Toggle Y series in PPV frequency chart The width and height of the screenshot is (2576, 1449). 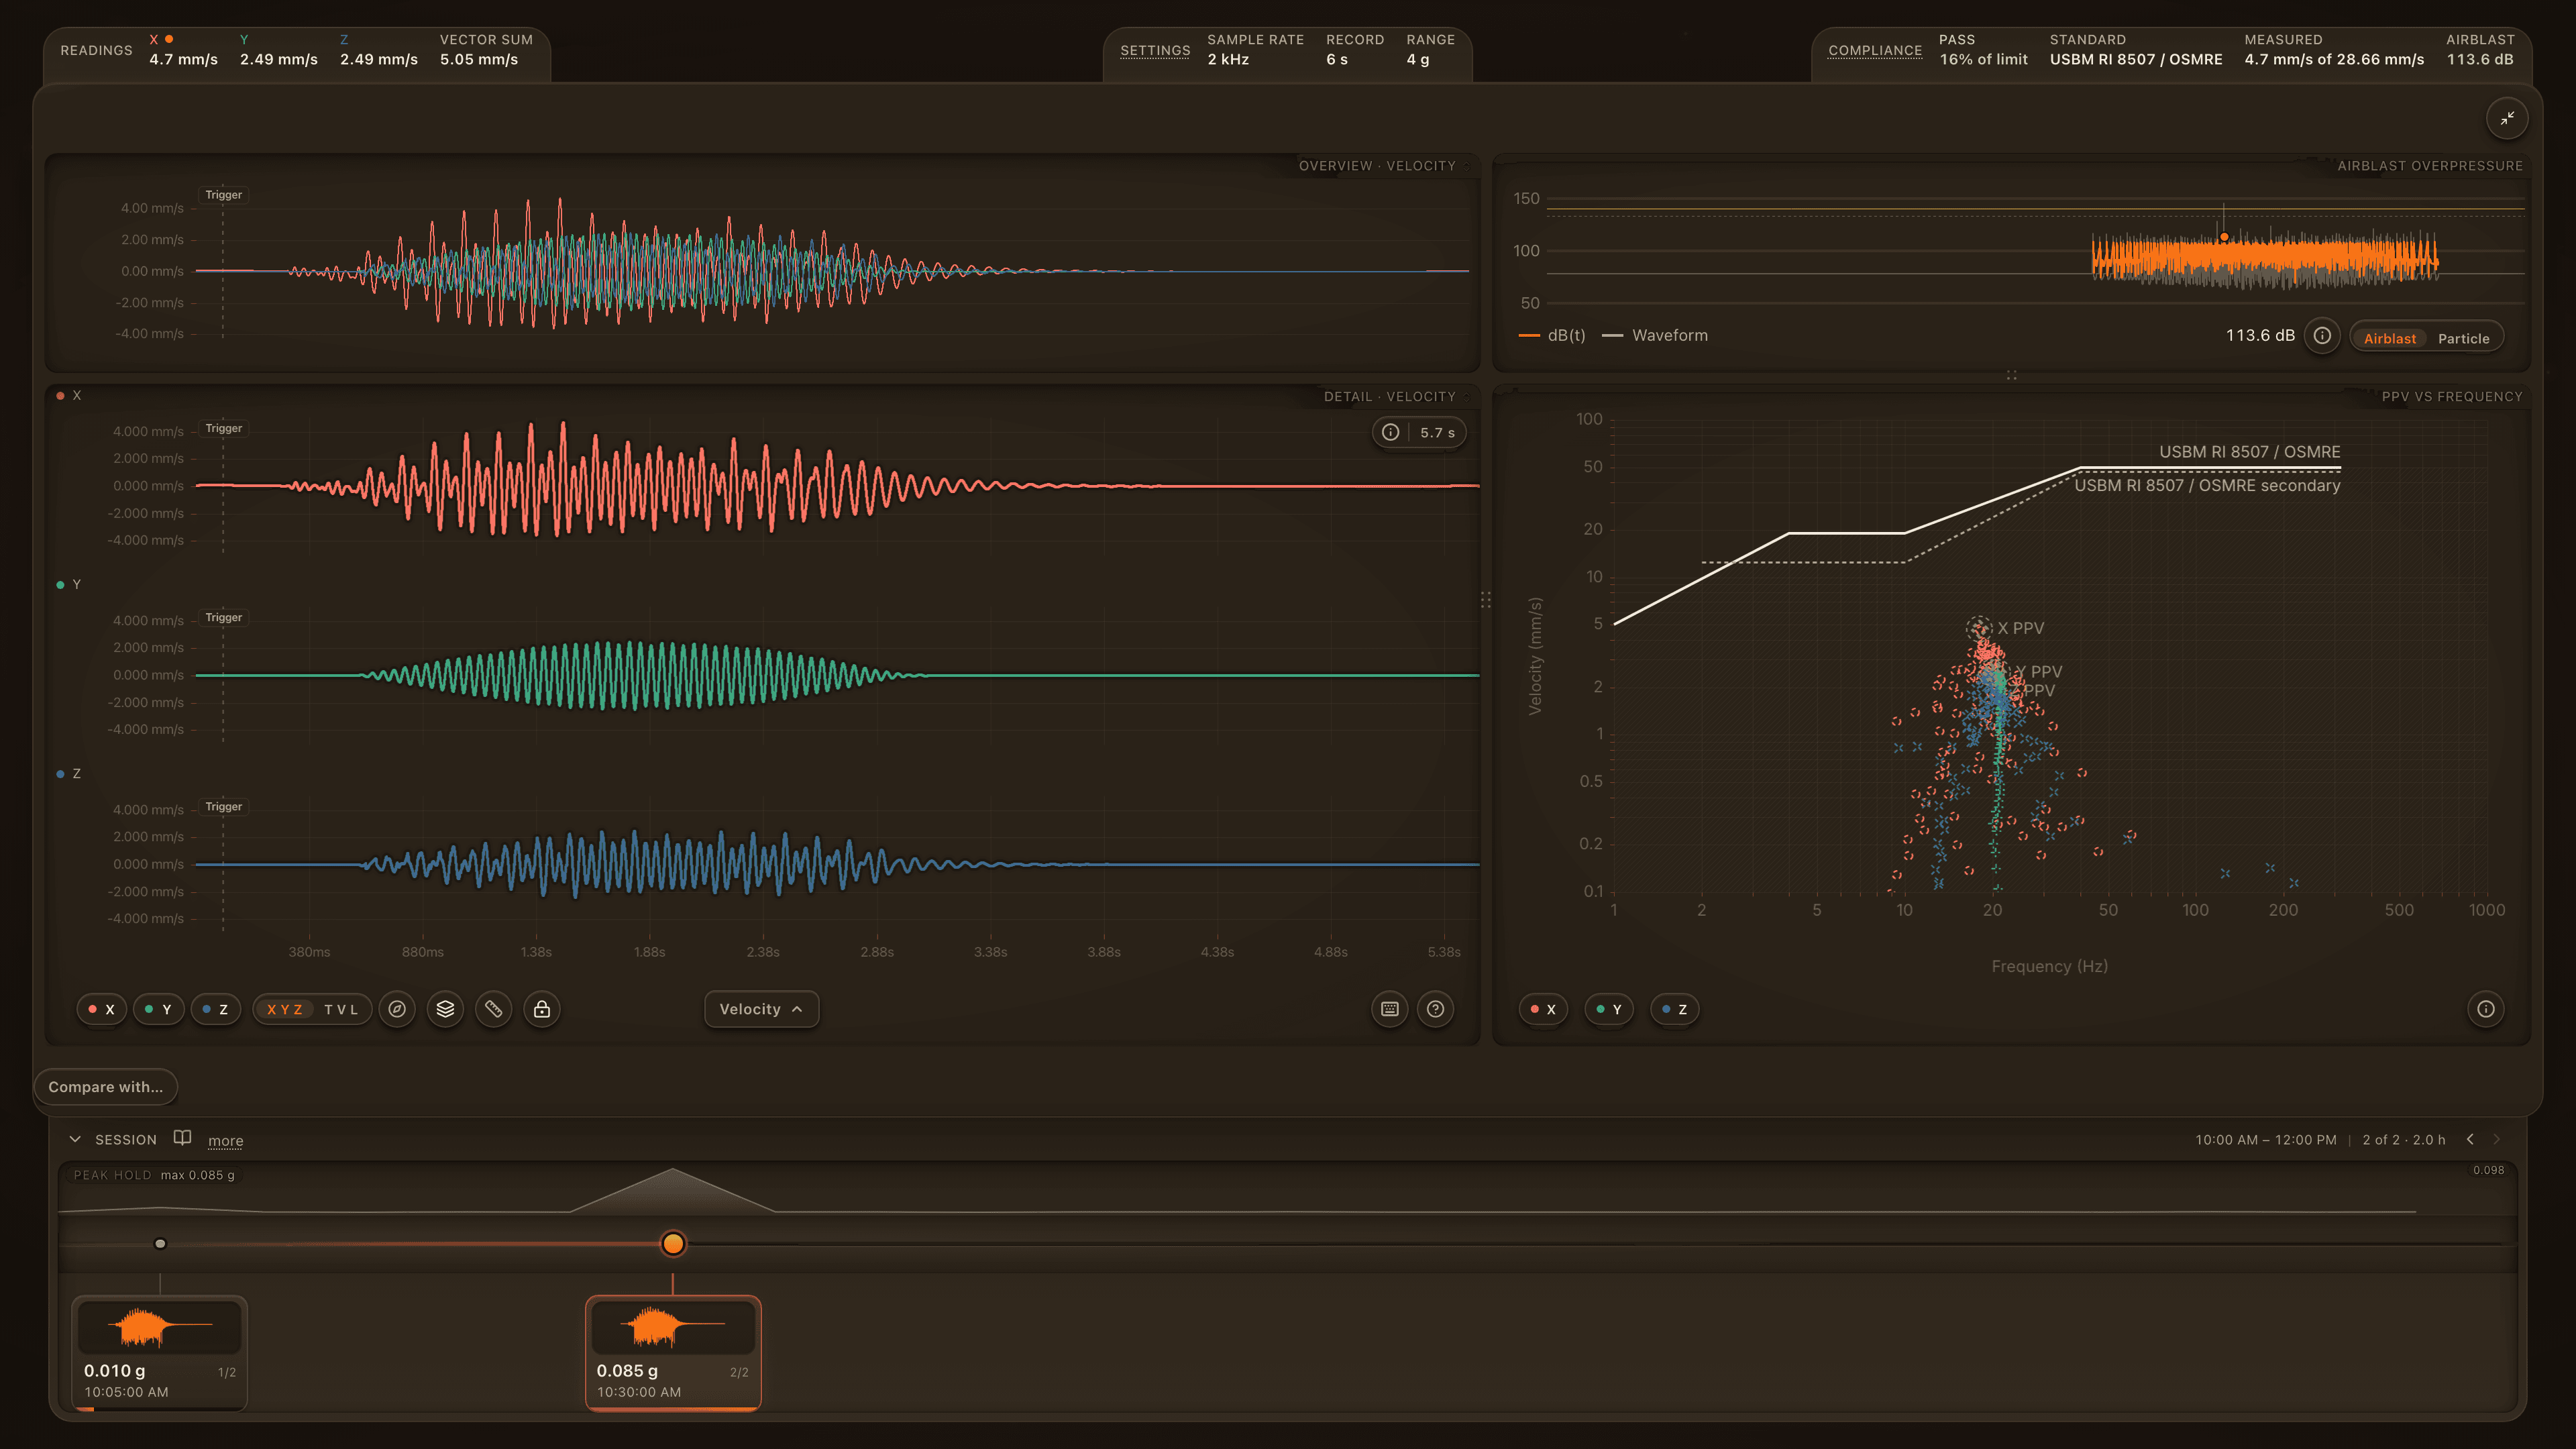tap(1609, 1009)
